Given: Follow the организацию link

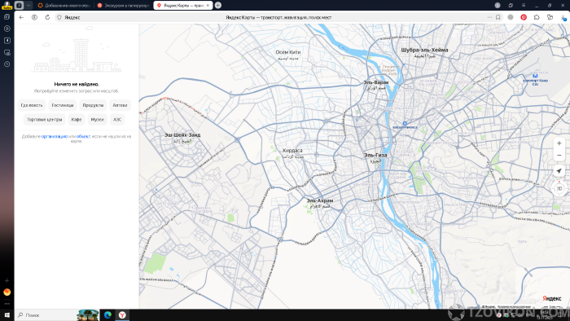Looking at the screenshot, I should 55,136.
